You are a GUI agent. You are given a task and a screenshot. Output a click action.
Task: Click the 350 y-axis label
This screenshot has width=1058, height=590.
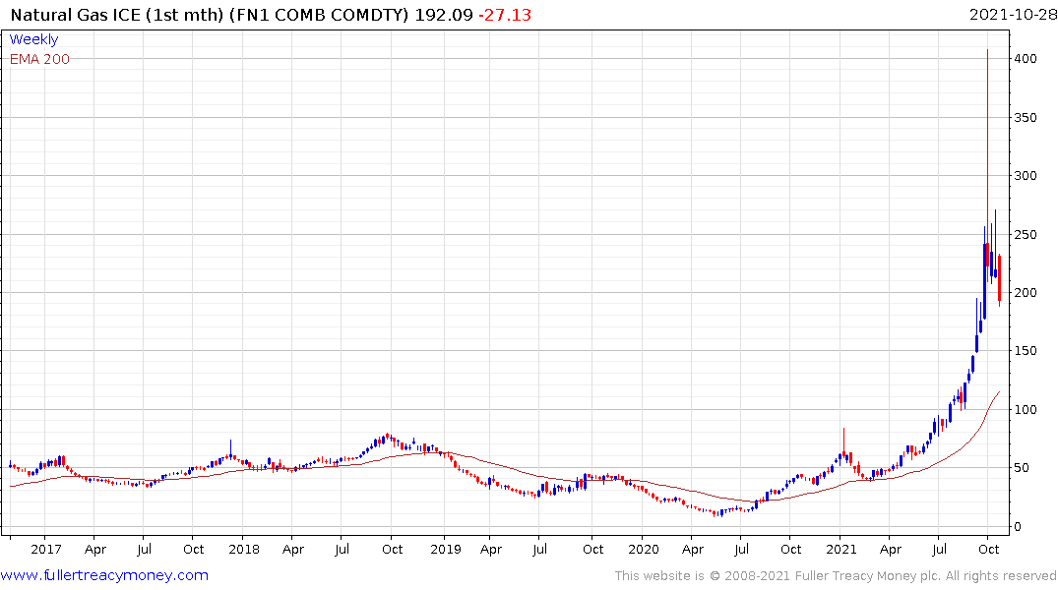click(x=1026, y=117)
